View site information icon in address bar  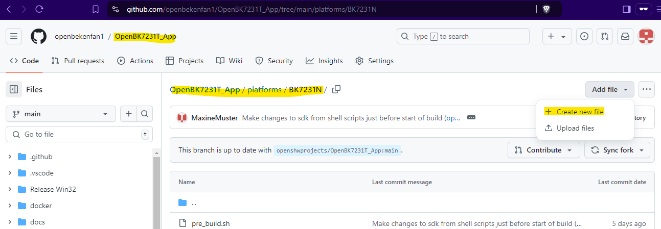click(x=116, y=9)
